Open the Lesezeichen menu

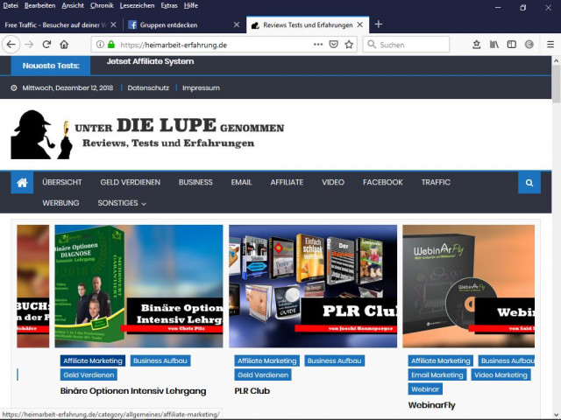click(x=136, y=6)
